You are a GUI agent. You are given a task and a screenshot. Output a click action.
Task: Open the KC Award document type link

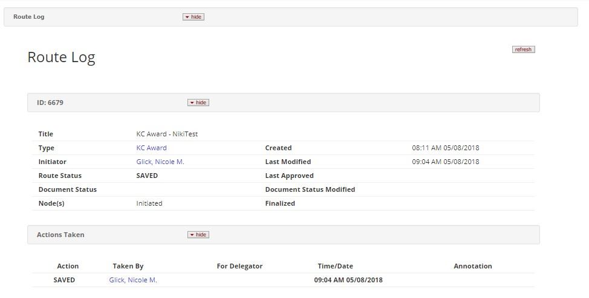(151, 148)
